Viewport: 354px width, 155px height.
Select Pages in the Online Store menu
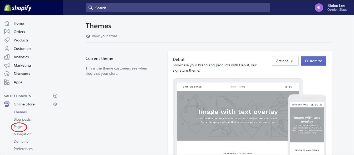coord(19,127)
